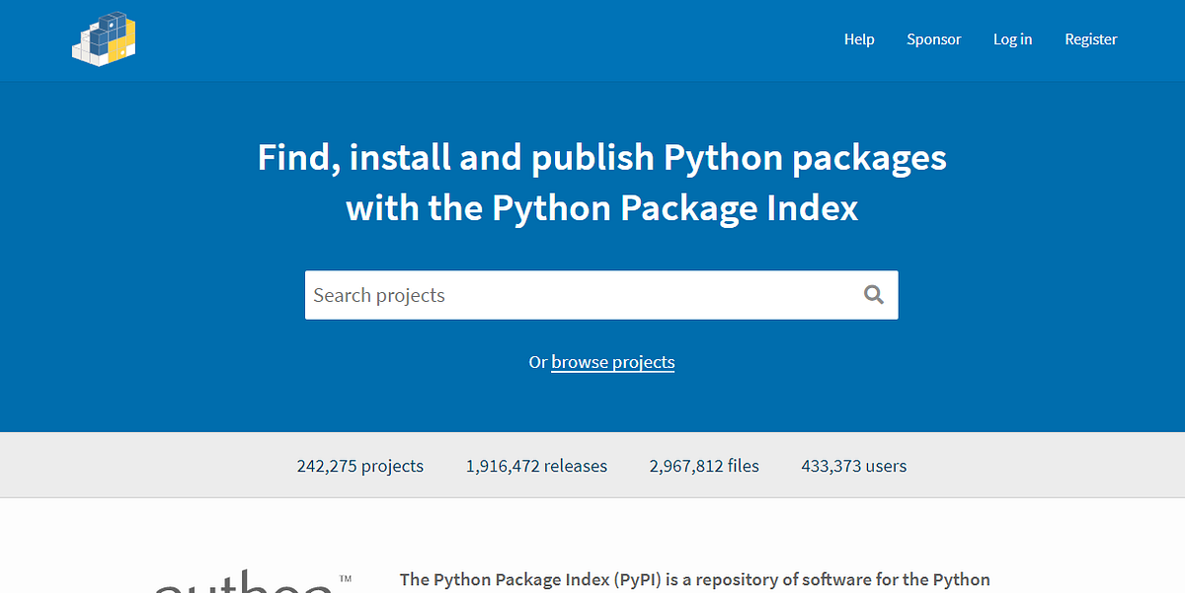
Task: Click the magnifying glass search icon
Action: pos(873,294)
